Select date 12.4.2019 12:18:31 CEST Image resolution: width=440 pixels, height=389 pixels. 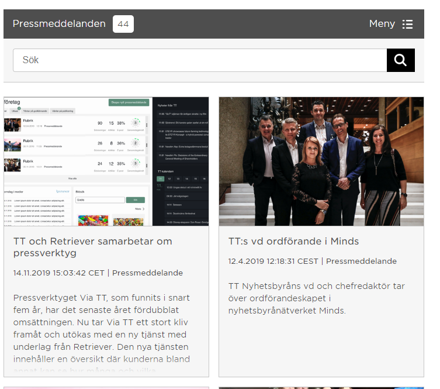click(273, 261)
